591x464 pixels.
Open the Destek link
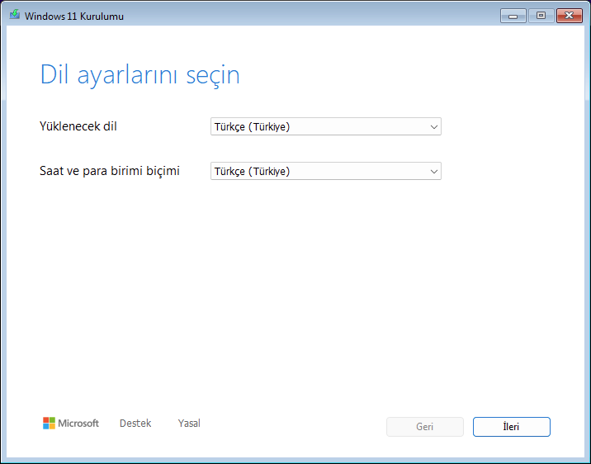coord(135,424)
